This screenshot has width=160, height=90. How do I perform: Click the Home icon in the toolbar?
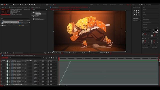pos(2,5)
